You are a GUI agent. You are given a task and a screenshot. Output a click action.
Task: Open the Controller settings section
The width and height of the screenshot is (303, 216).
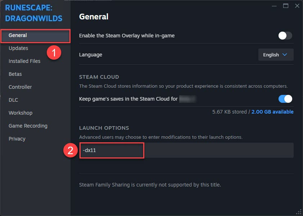[x=20, y=87]
